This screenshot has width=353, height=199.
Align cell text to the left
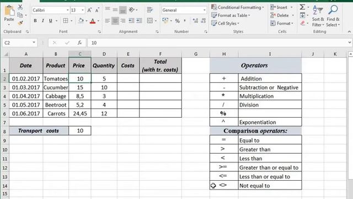[108, 21]
